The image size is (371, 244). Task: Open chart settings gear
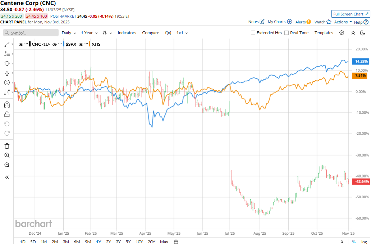point(342,33)
